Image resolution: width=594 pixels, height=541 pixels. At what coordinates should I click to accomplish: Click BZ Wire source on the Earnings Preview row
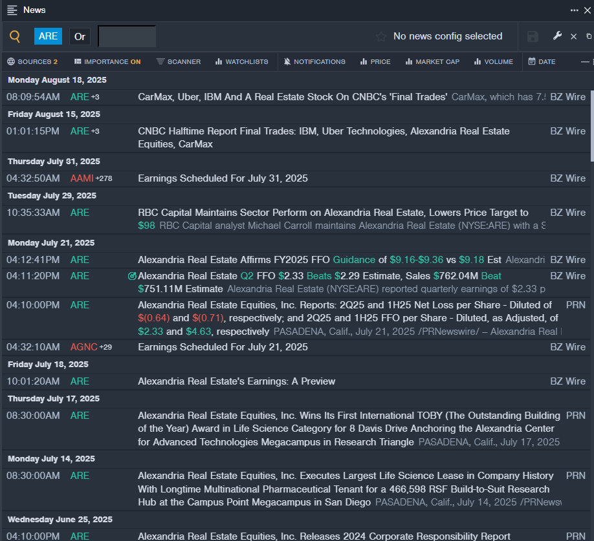[x=568, y=381]
